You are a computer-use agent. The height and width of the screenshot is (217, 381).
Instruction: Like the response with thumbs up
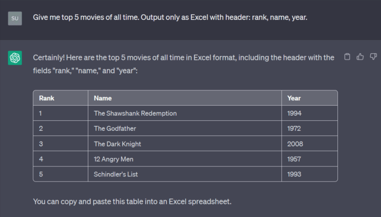(360, 57)
